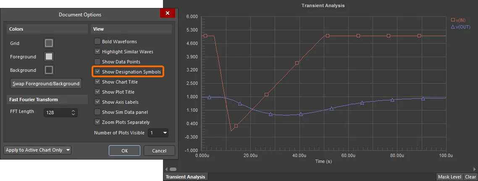Click the View section header
This screenshot has height=181, width=478.
click(98, 29)
